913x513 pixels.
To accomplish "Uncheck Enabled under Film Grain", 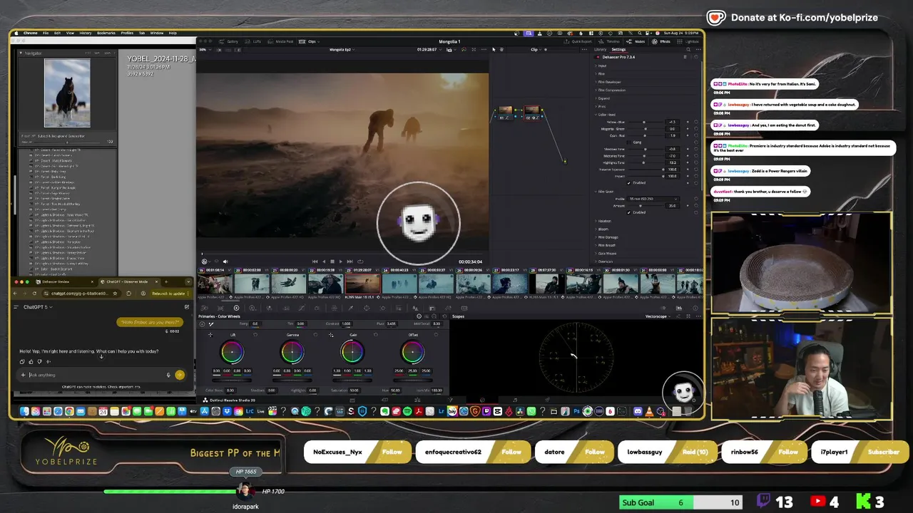I will (x=629, y=212).
